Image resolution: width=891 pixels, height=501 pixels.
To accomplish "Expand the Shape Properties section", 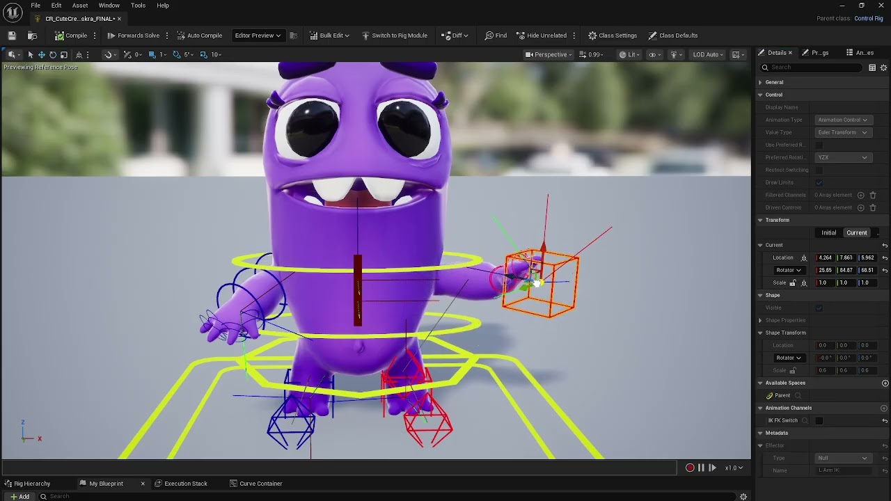I will point(760,320).
